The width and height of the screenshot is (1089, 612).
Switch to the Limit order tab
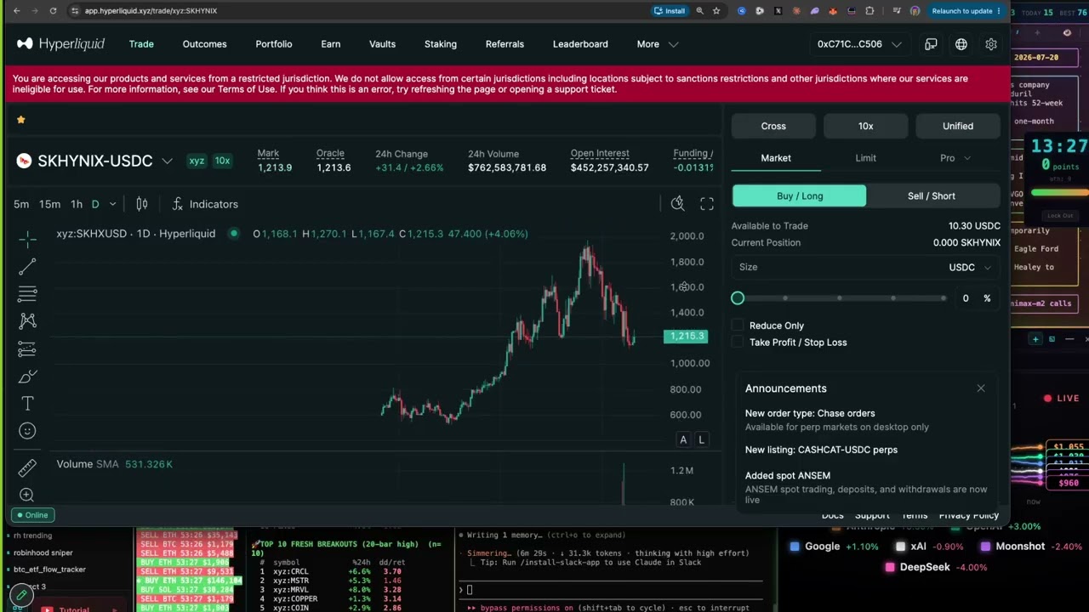click(x=865, y=158)
